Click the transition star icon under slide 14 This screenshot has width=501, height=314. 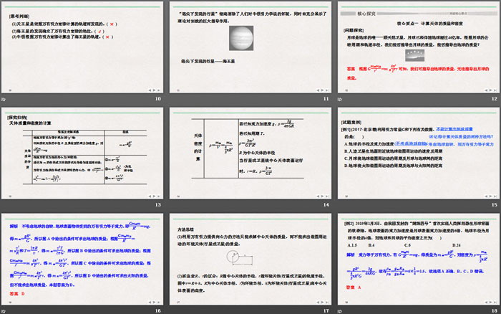pyautogui.click(x=172, y=204)
